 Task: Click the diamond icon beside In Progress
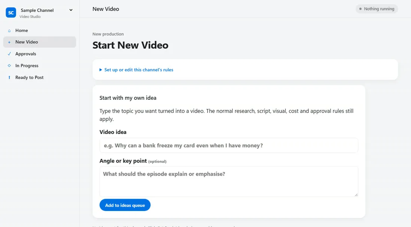point(9,65)
